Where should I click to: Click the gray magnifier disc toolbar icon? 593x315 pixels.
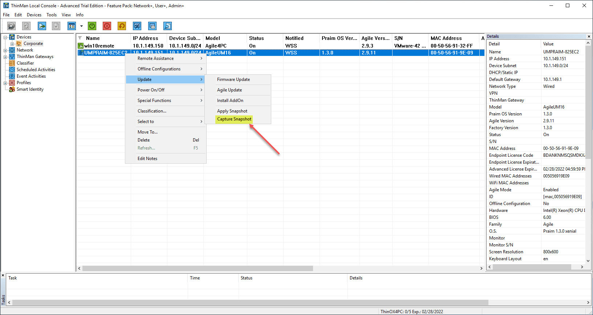coord(12,26)
